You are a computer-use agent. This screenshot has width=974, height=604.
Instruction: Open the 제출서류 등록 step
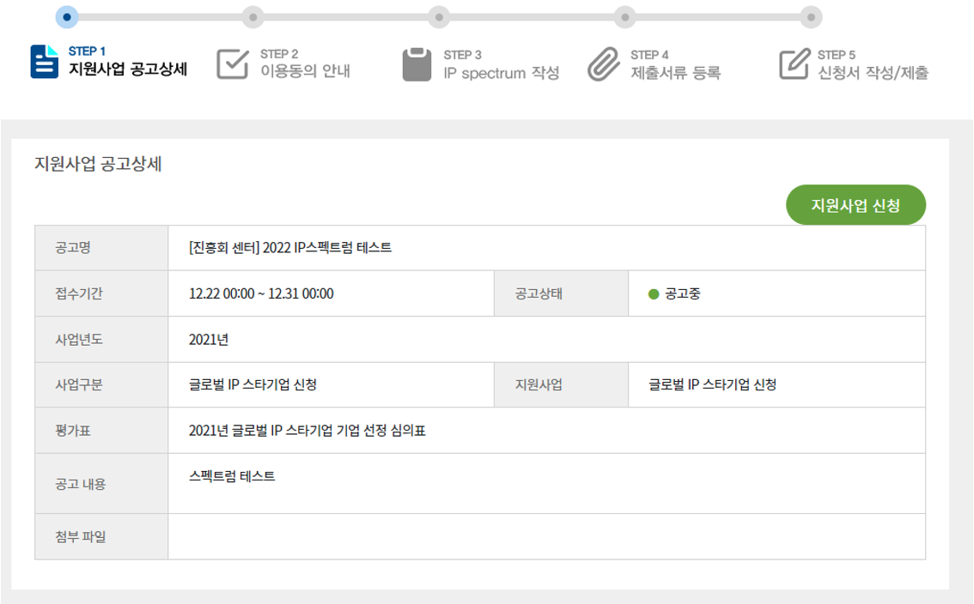pyautogui.click(x=675, y=73)
